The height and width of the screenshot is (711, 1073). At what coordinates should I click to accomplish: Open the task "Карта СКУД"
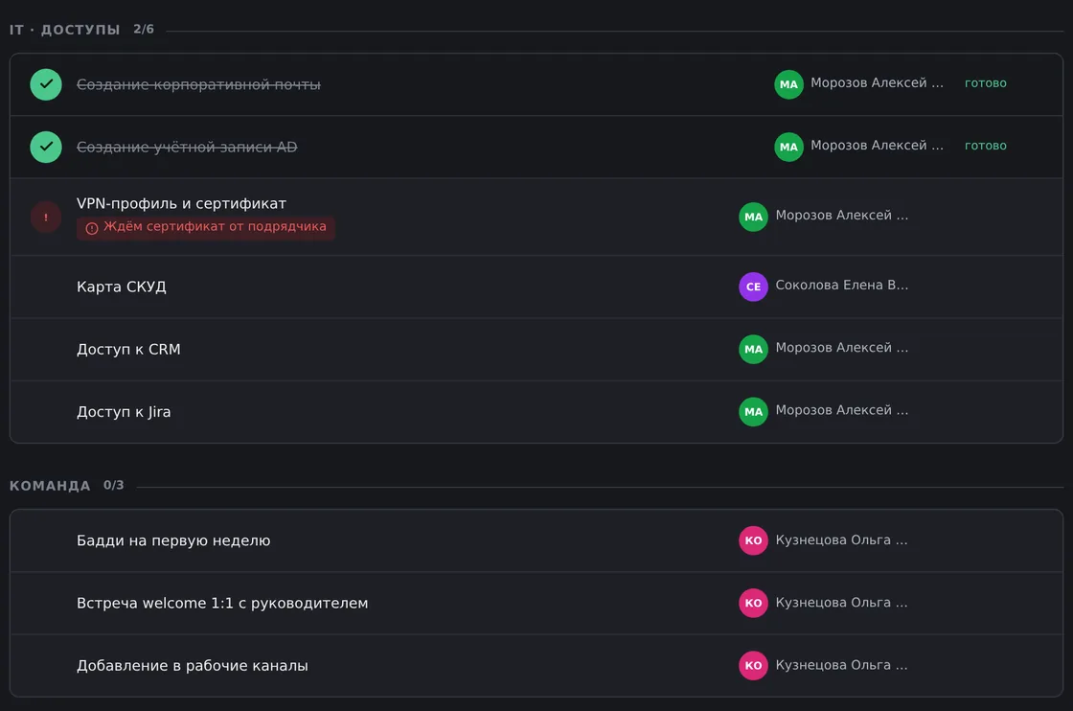point(121,287)
